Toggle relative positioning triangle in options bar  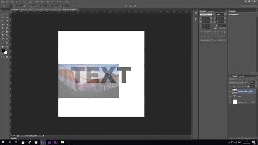[24, 6]
